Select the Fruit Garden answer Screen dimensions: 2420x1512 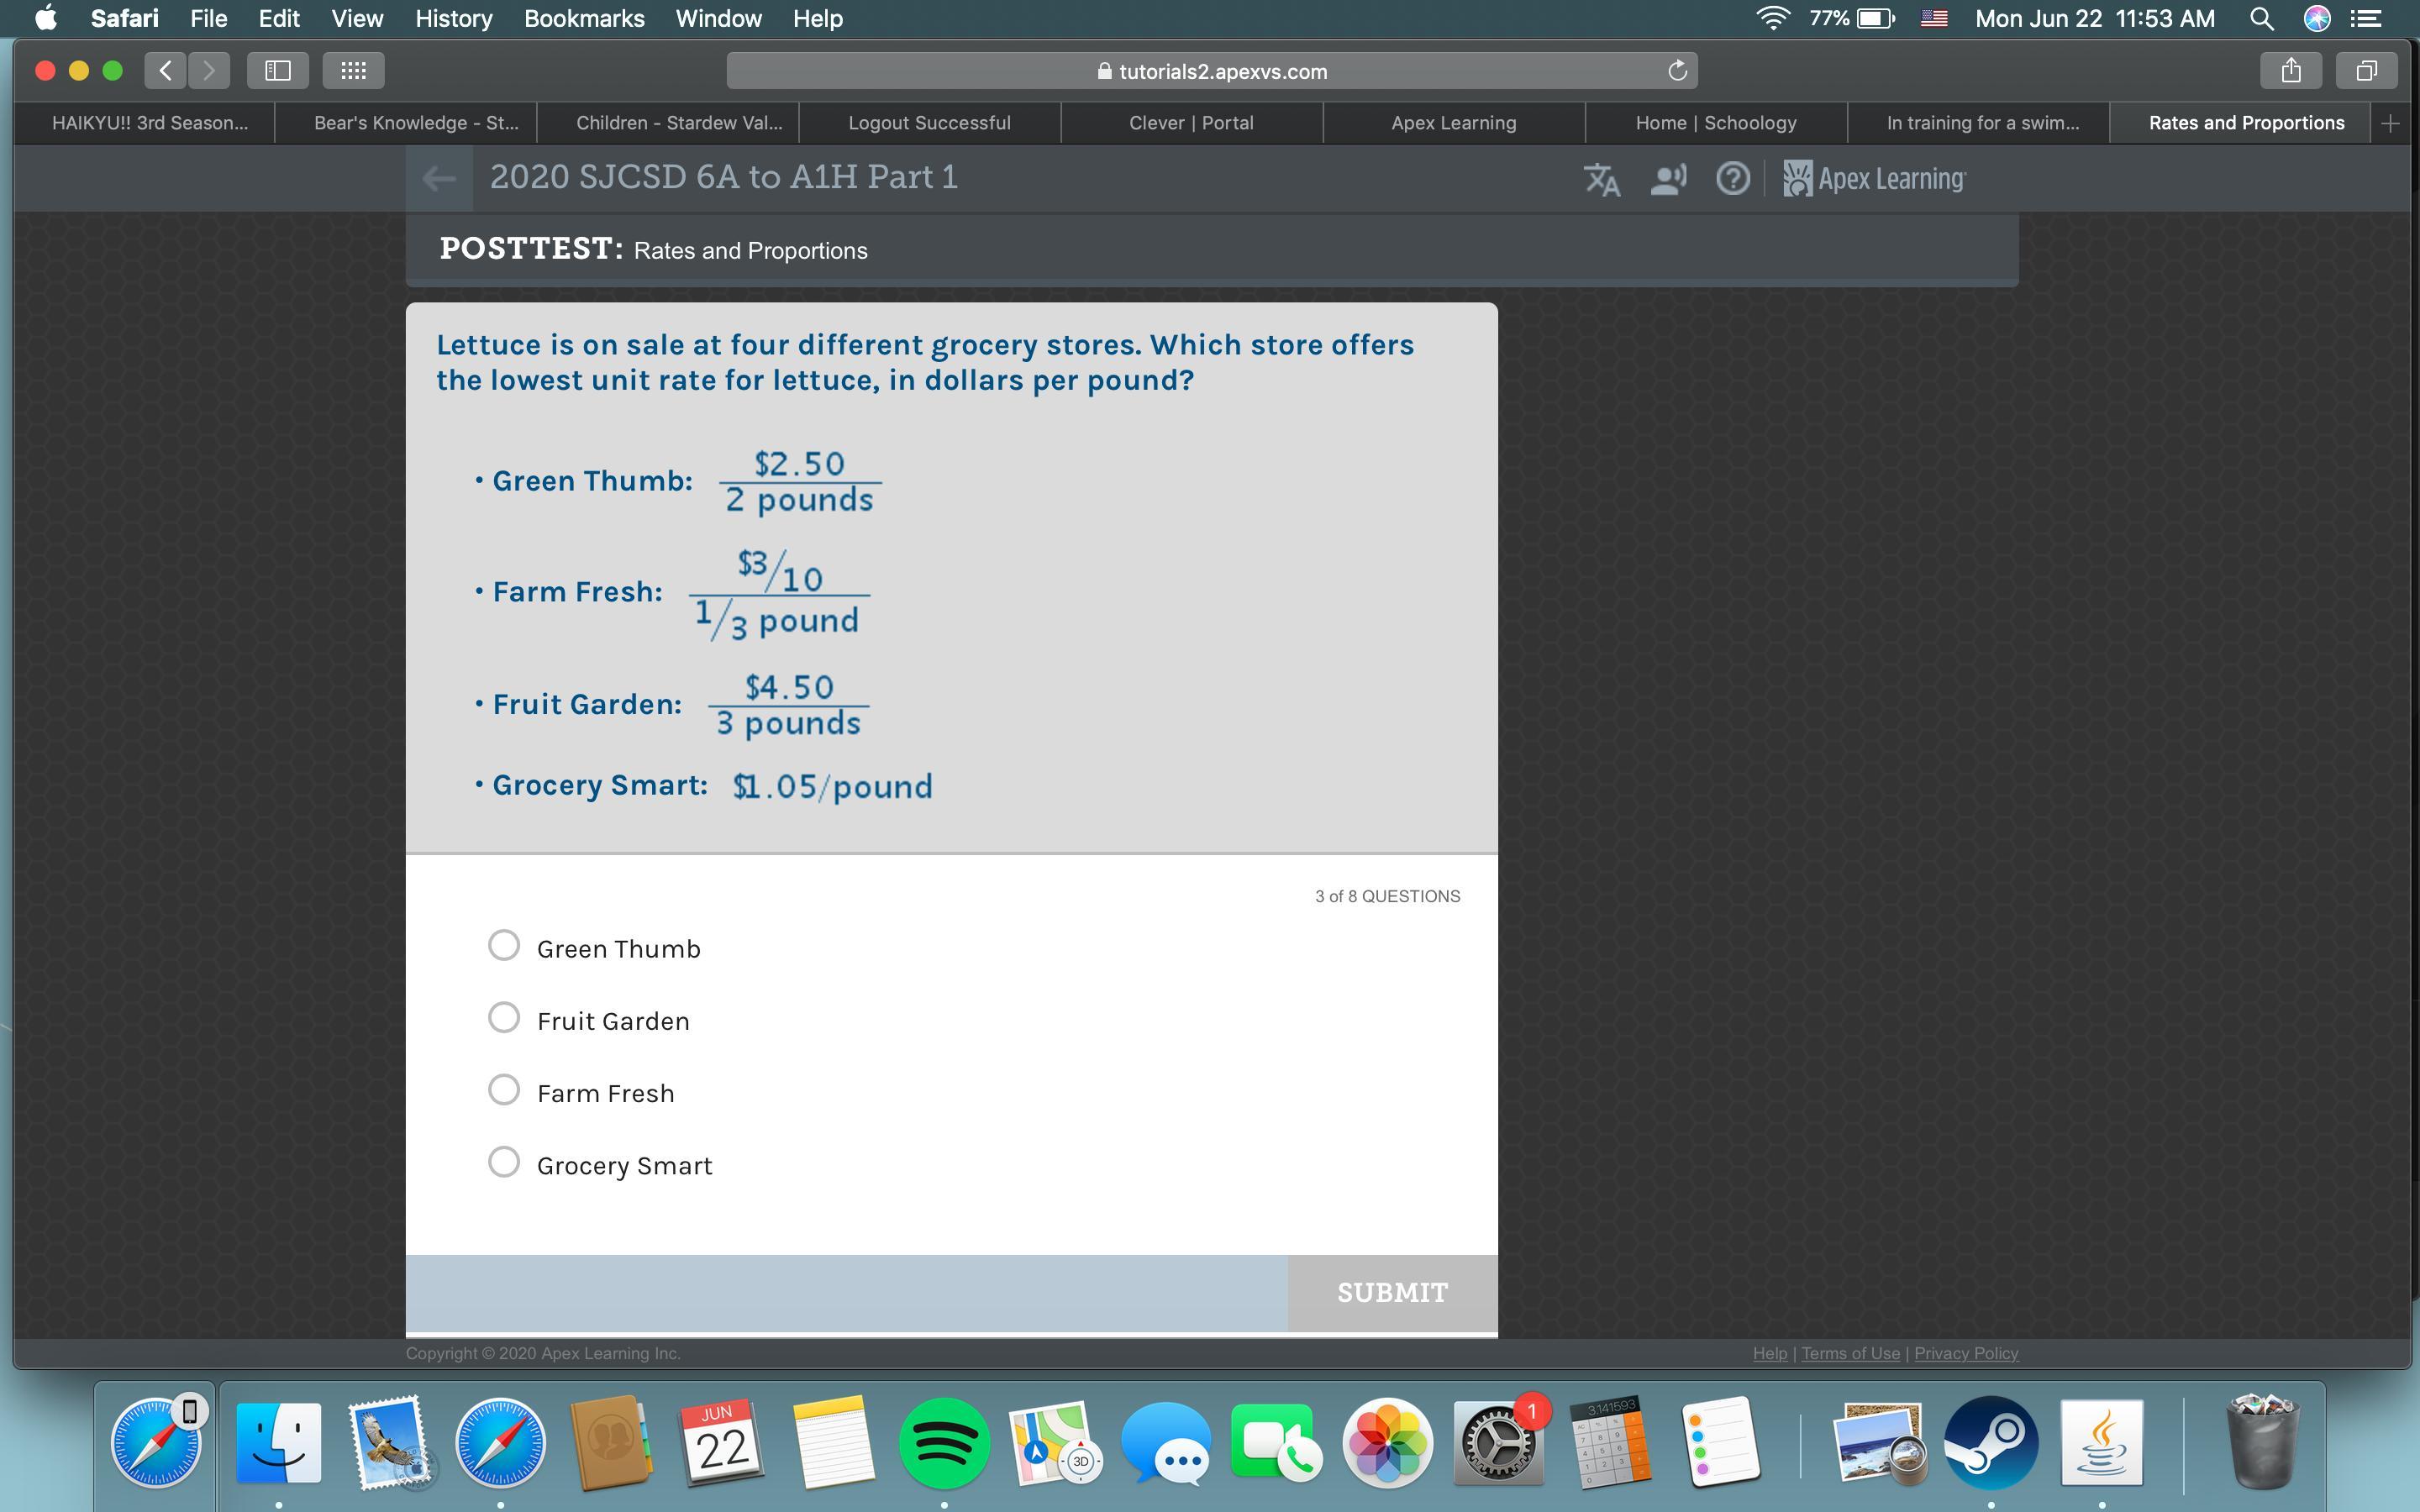click(504, 1018)
